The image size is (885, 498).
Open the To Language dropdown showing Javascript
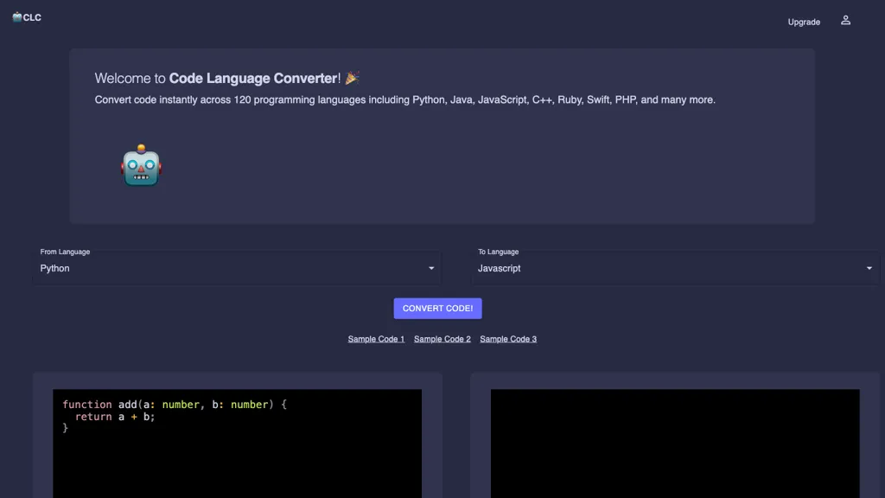coord(675,268)
